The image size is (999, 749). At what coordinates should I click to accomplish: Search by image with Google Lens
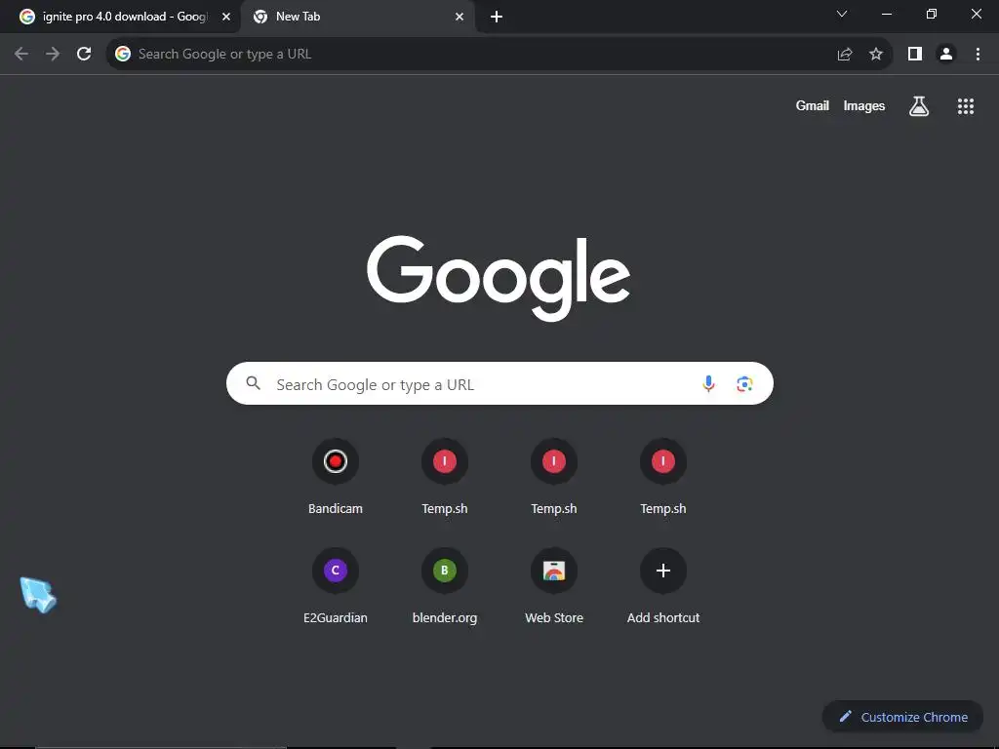coord(744,384)
